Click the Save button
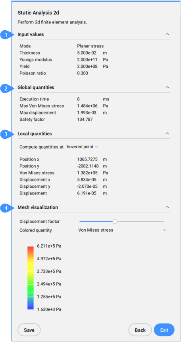Screen dimensions: 181x342 click(x=29, y=330)
